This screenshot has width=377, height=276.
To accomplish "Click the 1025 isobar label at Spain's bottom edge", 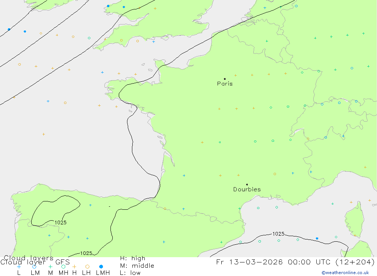I will [86, 253].
